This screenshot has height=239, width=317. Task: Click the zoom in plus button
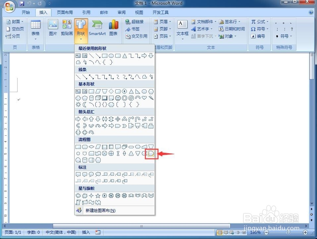[305, 232]
